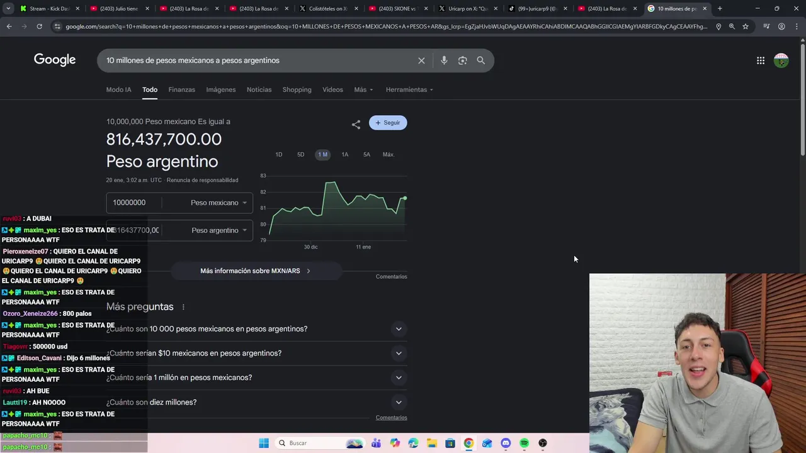Open Copilot from taskbar

pos(395,443)
